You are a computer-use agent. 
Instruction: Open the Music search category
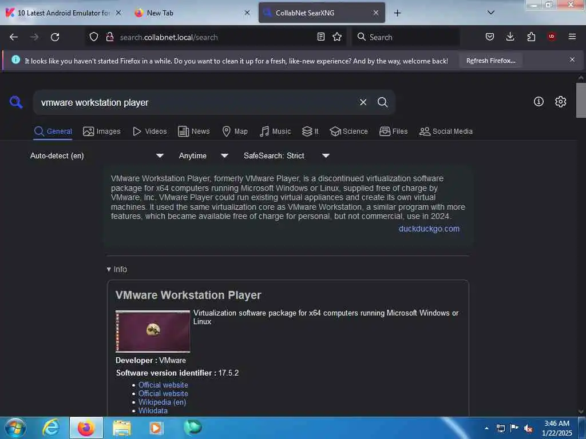point(275,131)
